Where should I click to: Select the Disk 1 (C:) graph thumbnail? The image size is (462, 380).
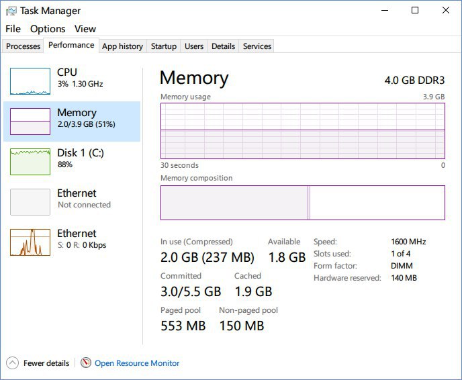point(30,162)
